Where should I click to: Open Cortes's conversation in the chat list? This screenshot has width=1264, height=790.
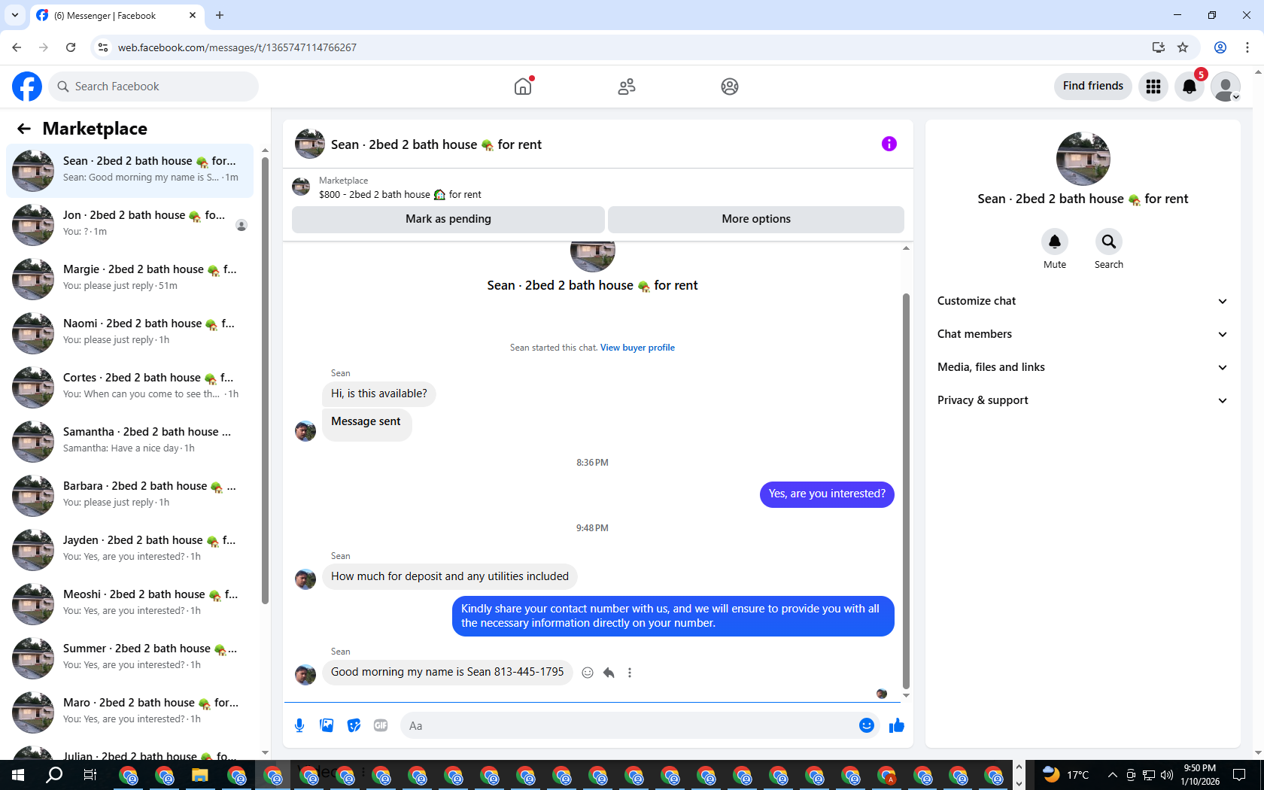(129, 387)
